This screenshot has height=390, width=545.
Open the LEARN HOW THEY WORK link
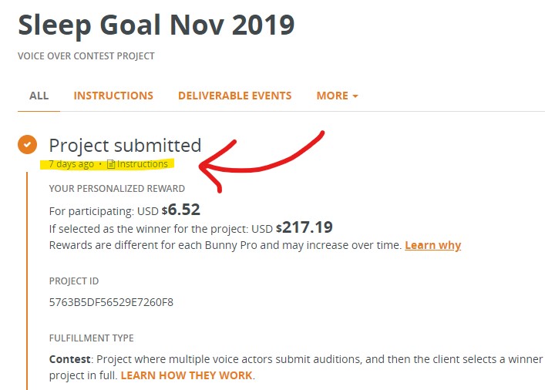click(x=187, y=375)
